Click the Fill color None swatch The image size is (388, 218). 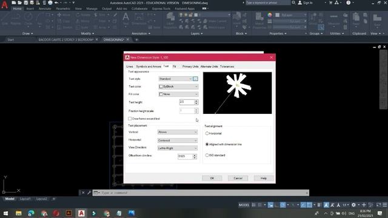point(161,94)
